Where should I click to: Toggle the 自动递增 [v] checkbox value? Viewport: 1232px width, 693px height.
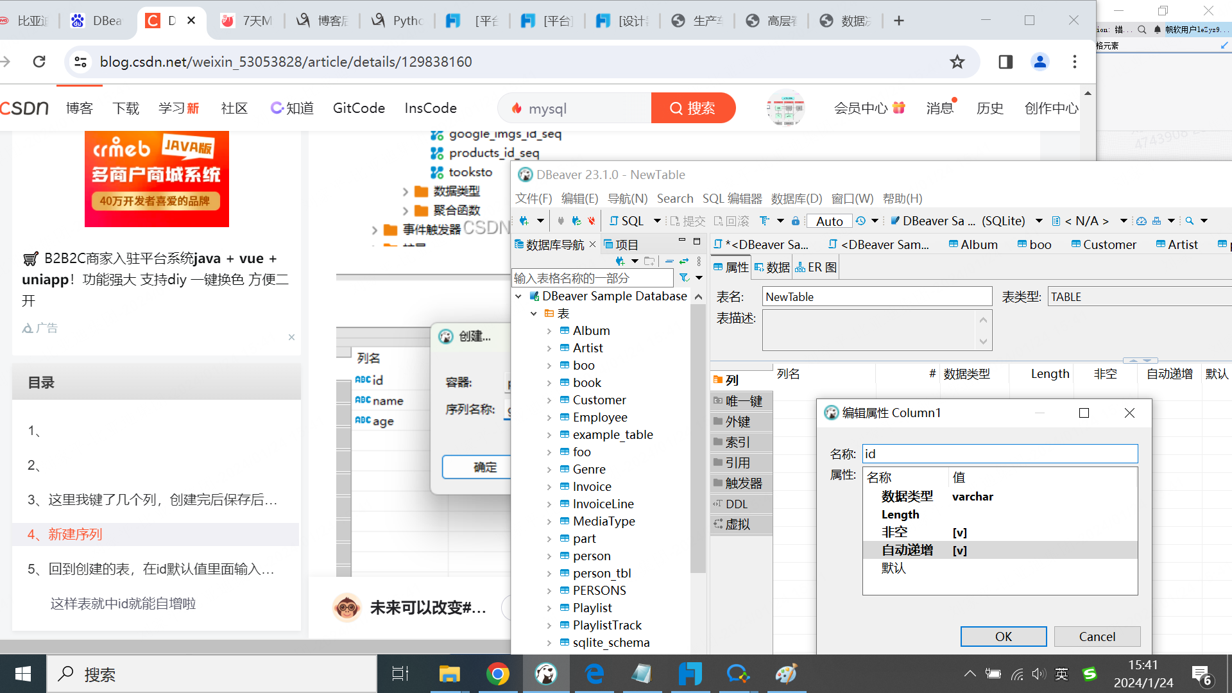click(x=959, y=551)
